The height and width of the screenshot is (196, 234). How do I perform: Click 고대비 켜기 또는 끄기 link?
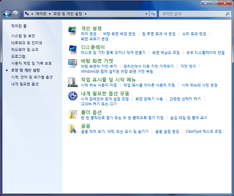(x=99, y=104)
